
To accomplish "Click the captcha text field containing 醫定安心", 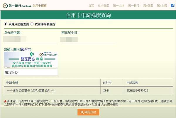I will 31,72.
